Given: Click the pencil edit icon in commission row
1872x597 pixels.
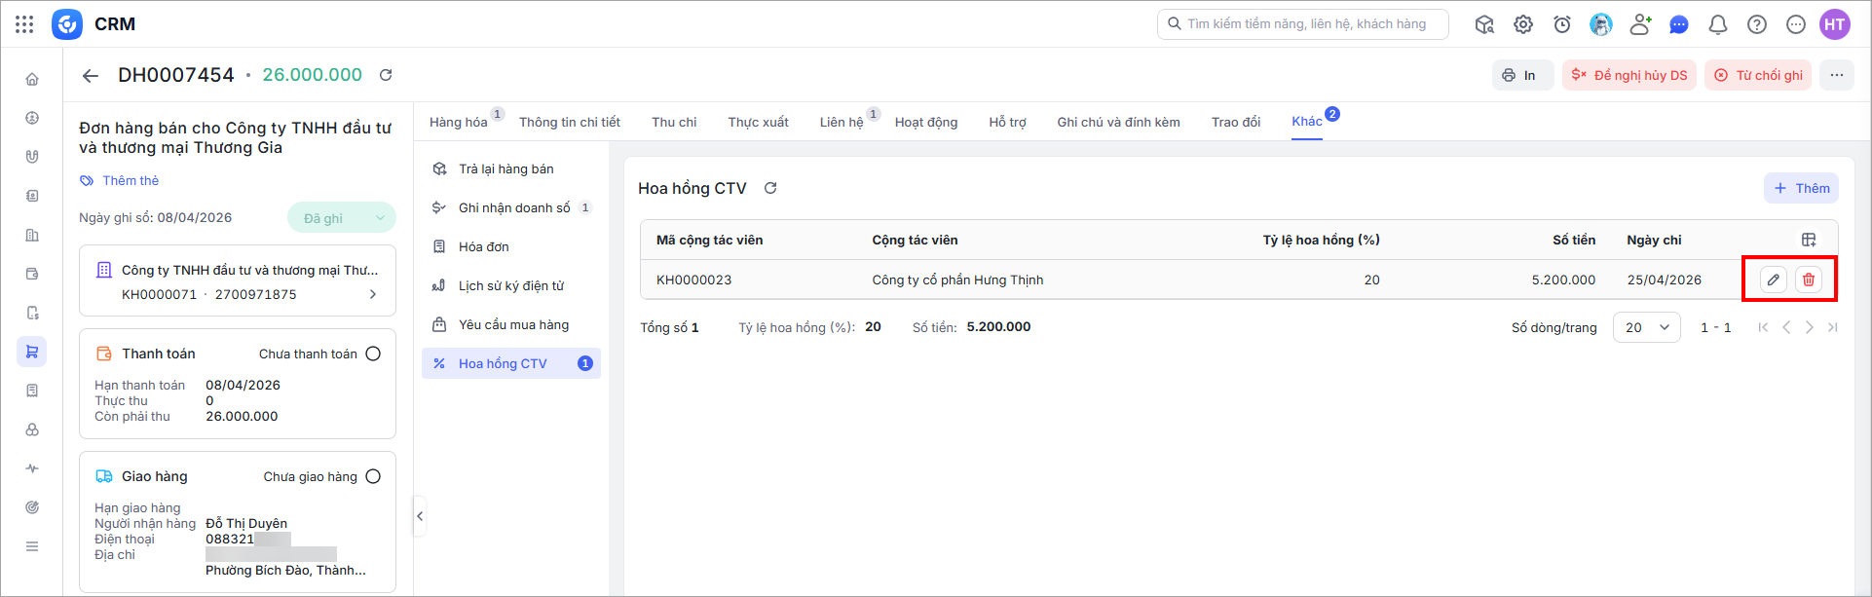Looking at the screenshot, I should (1774, 280).
